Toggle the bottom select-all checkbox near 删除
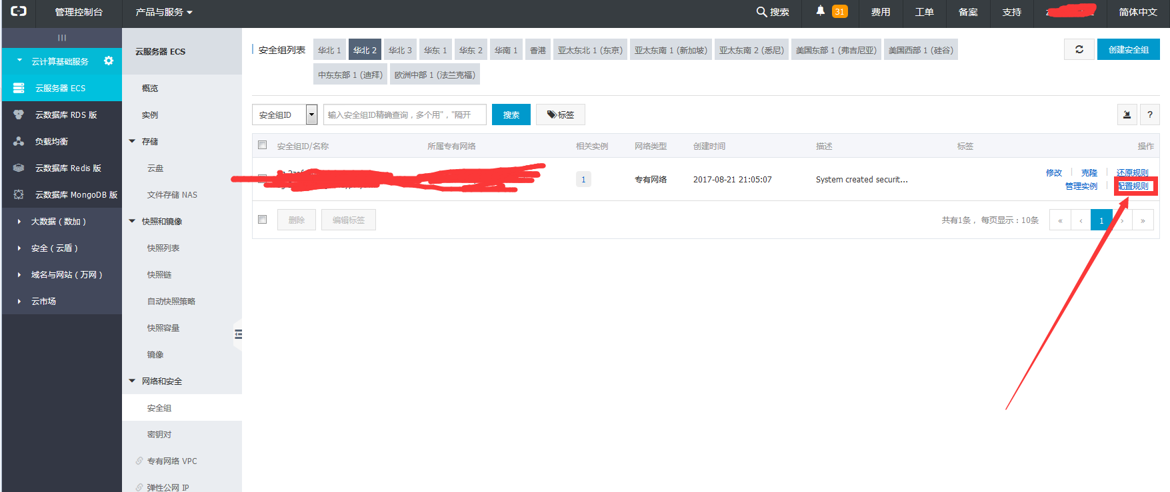This screenshot has height=492, width=1170. click(263, 220)
